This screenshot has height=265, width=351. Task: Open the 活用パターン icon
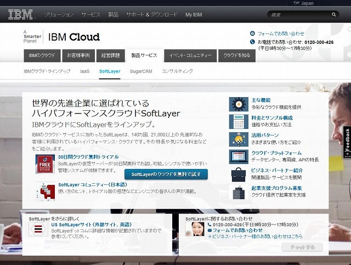[x=239, y=139]
